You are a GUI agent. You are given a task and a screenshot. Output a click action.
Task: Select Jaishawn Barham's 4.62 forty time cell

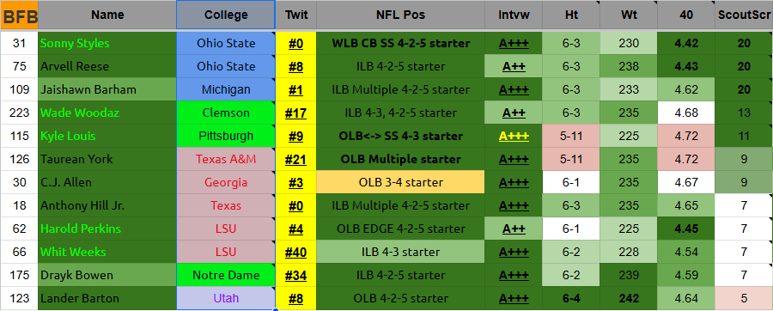click(x=686, y=89)
